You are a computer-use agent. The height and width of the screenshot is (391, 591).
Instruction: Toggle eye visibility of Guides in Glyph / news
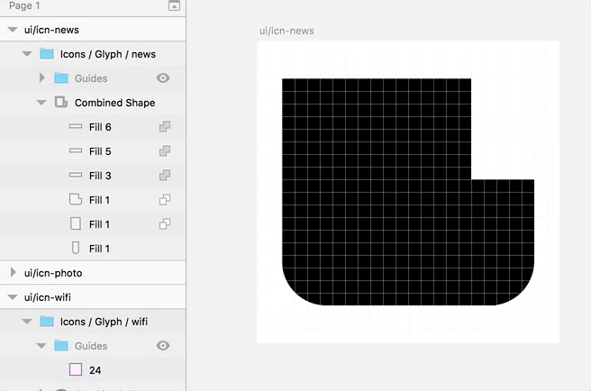tap(163, 78)
